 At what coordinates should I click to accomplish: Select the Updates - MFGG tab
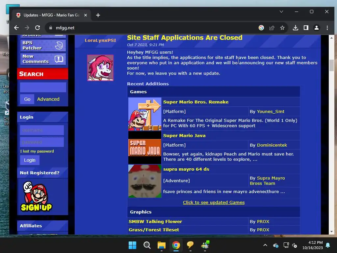click(52, 15)
